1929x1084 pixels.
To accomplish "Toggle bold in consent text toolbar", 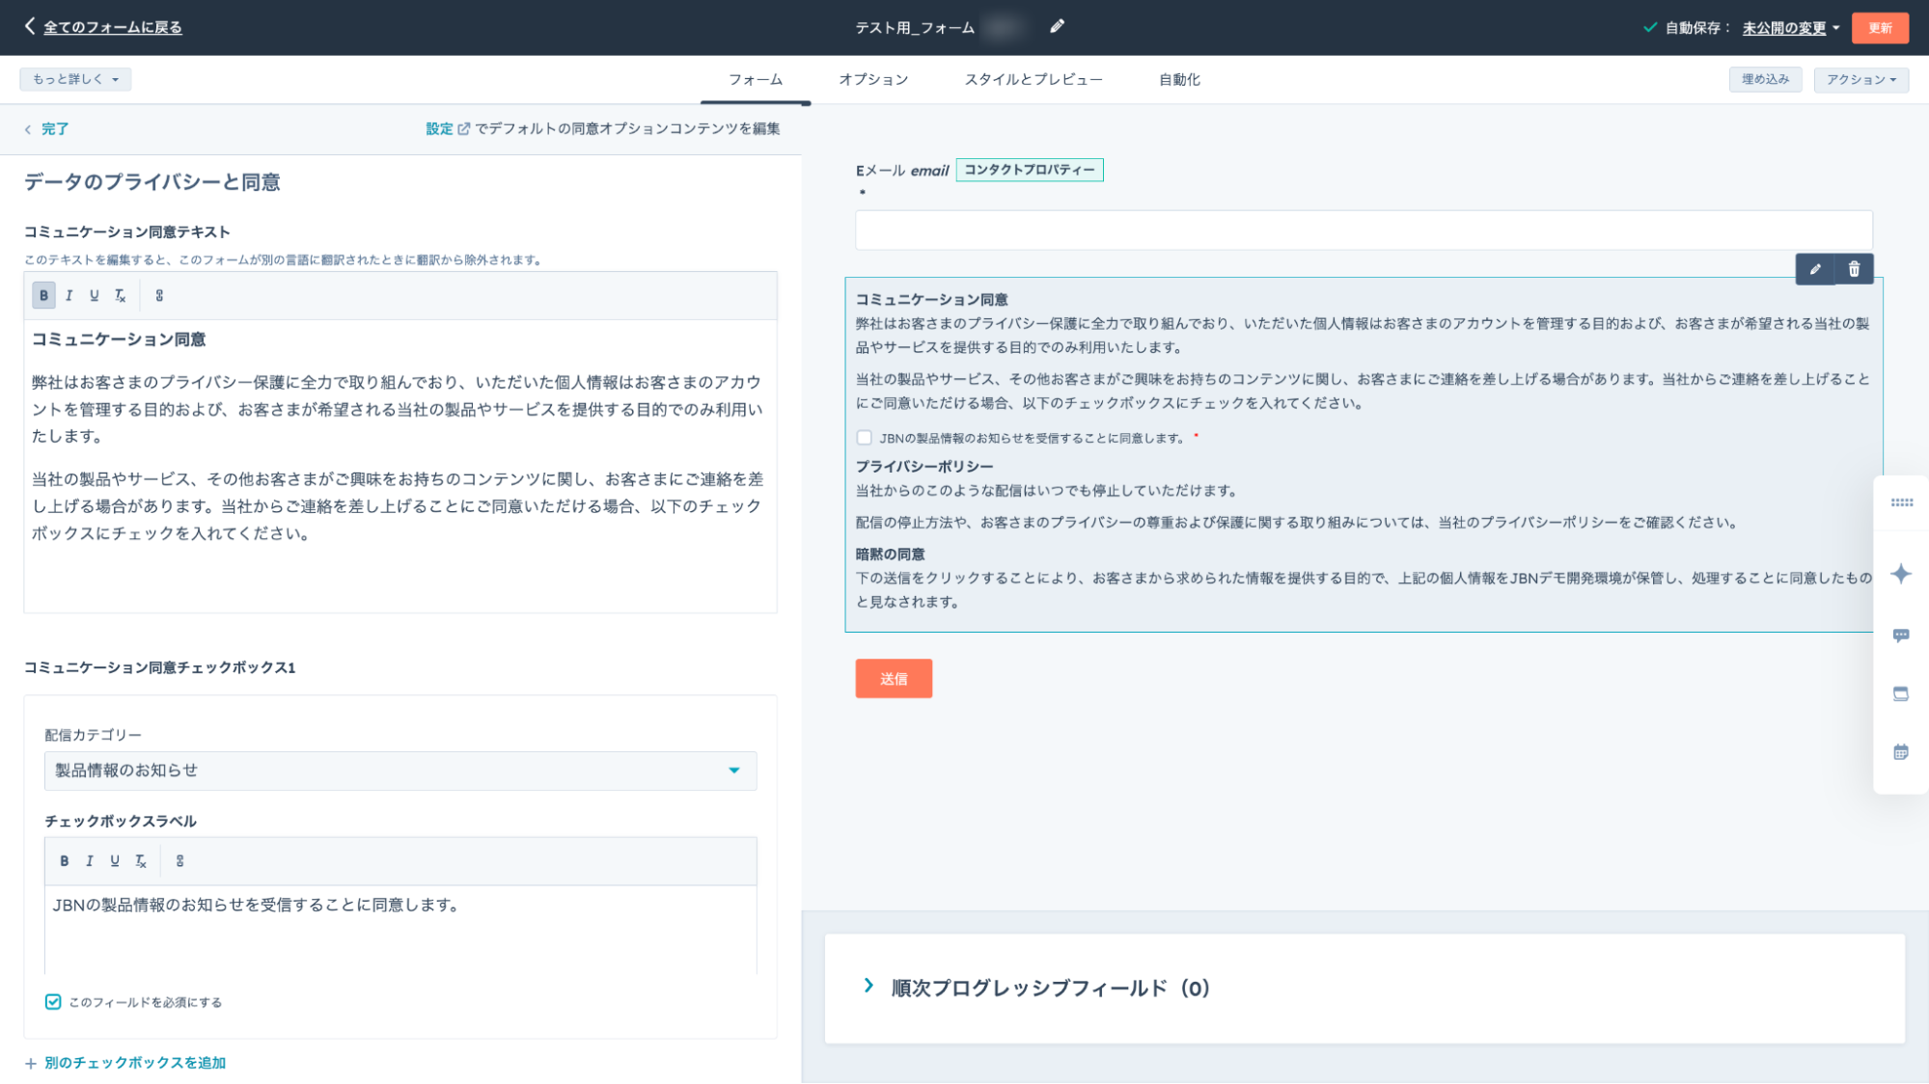I will (x=43, y=295).
